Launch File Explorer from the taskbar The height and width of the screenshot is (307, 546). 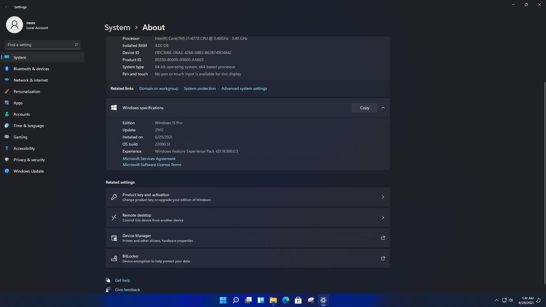[x=273, y=300]
